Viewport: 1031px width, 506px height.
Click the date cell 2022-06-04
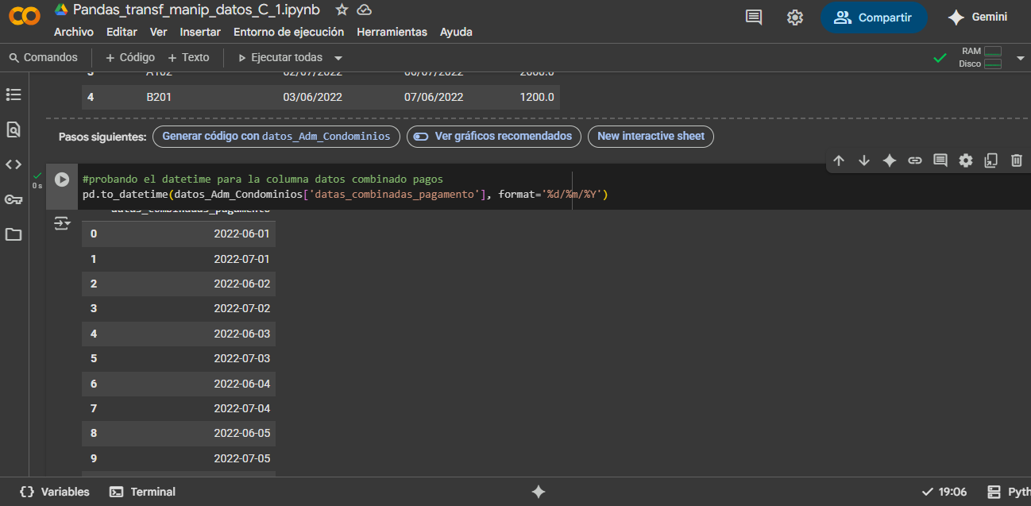241,384
